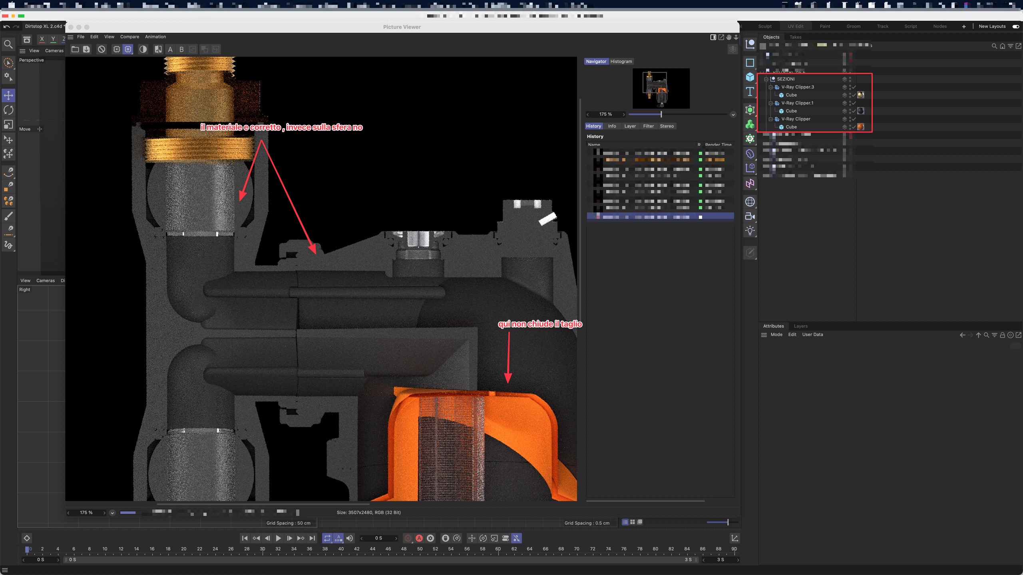Click the Cube primitive icon in sidebar

(x=750, y=77)
